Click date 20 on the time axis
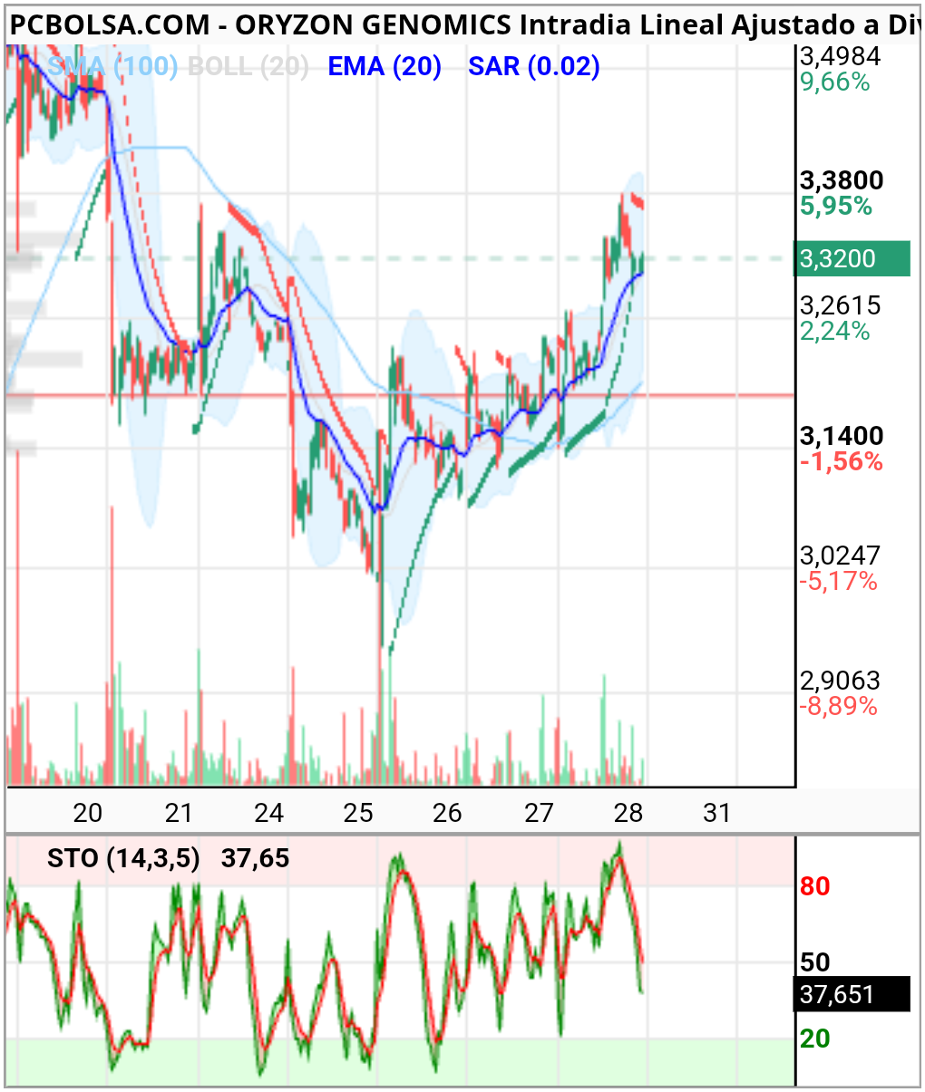This screenshot has height=1092, width=925. pyautogui.click(x=88, y=813)
